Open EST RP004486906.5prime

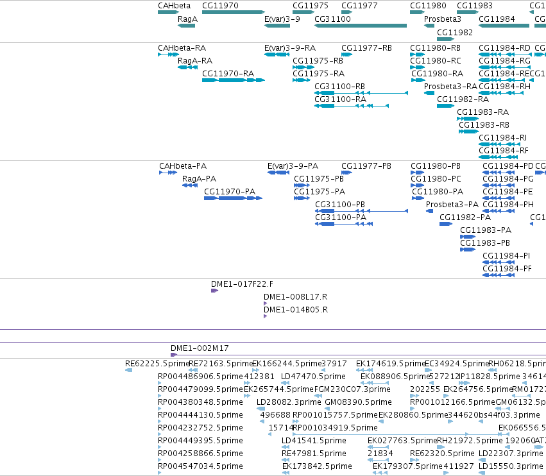(200, 377)
